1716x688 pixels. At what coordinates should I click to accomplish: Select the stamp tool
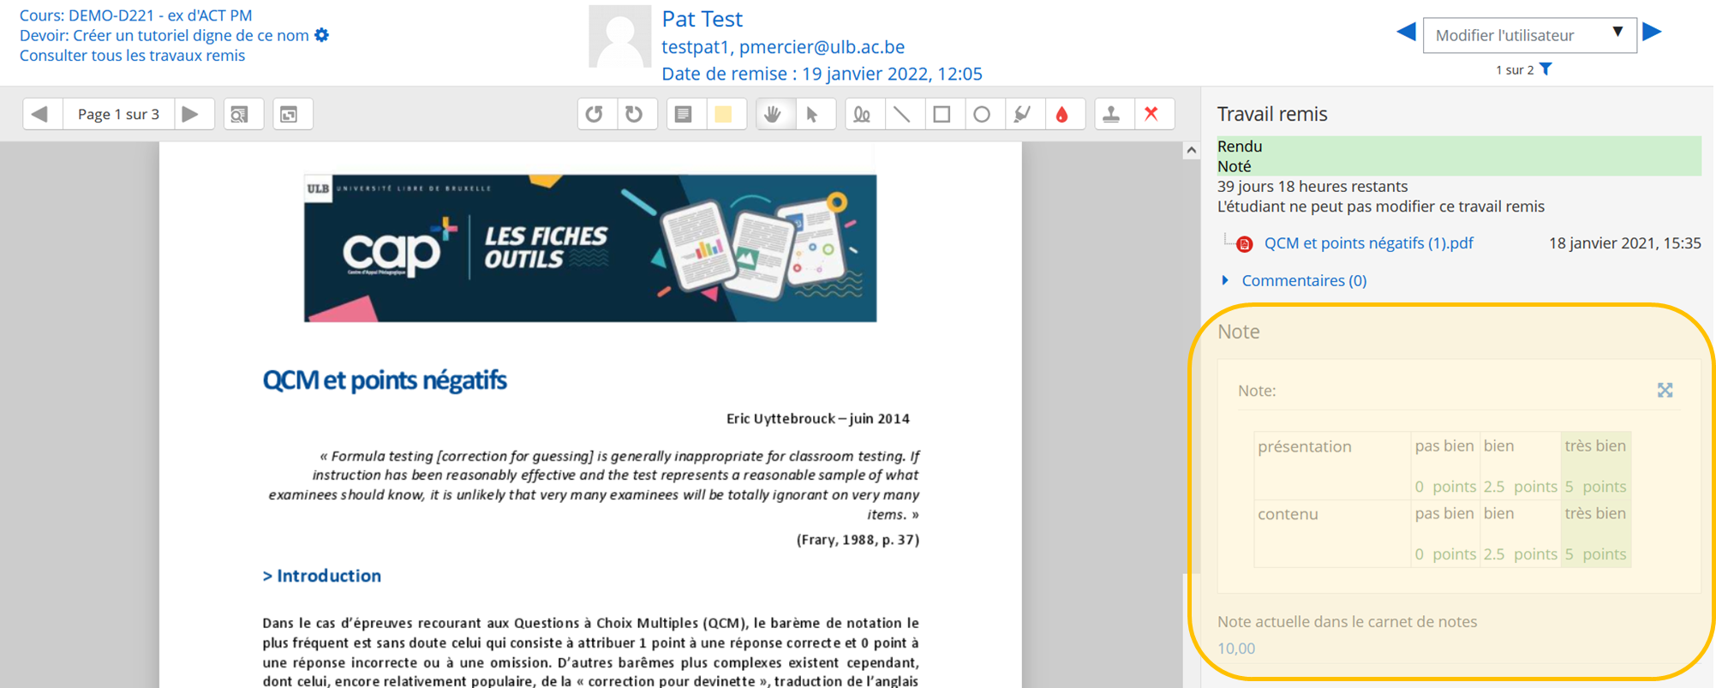1112,114
